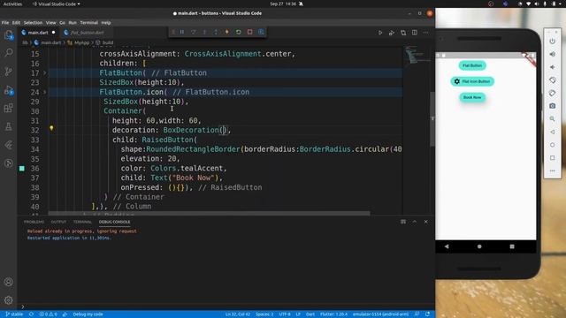This screenshot has width=566, height=318.
Task: Click UTF-8 encoding in status bar
Action: (x=285, y=314)
